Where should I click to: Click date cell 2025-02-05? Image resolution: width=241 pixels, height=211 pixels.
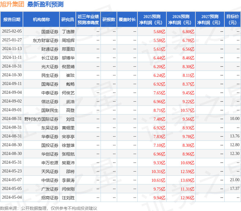pyautogui.click(x=12, y=31)
